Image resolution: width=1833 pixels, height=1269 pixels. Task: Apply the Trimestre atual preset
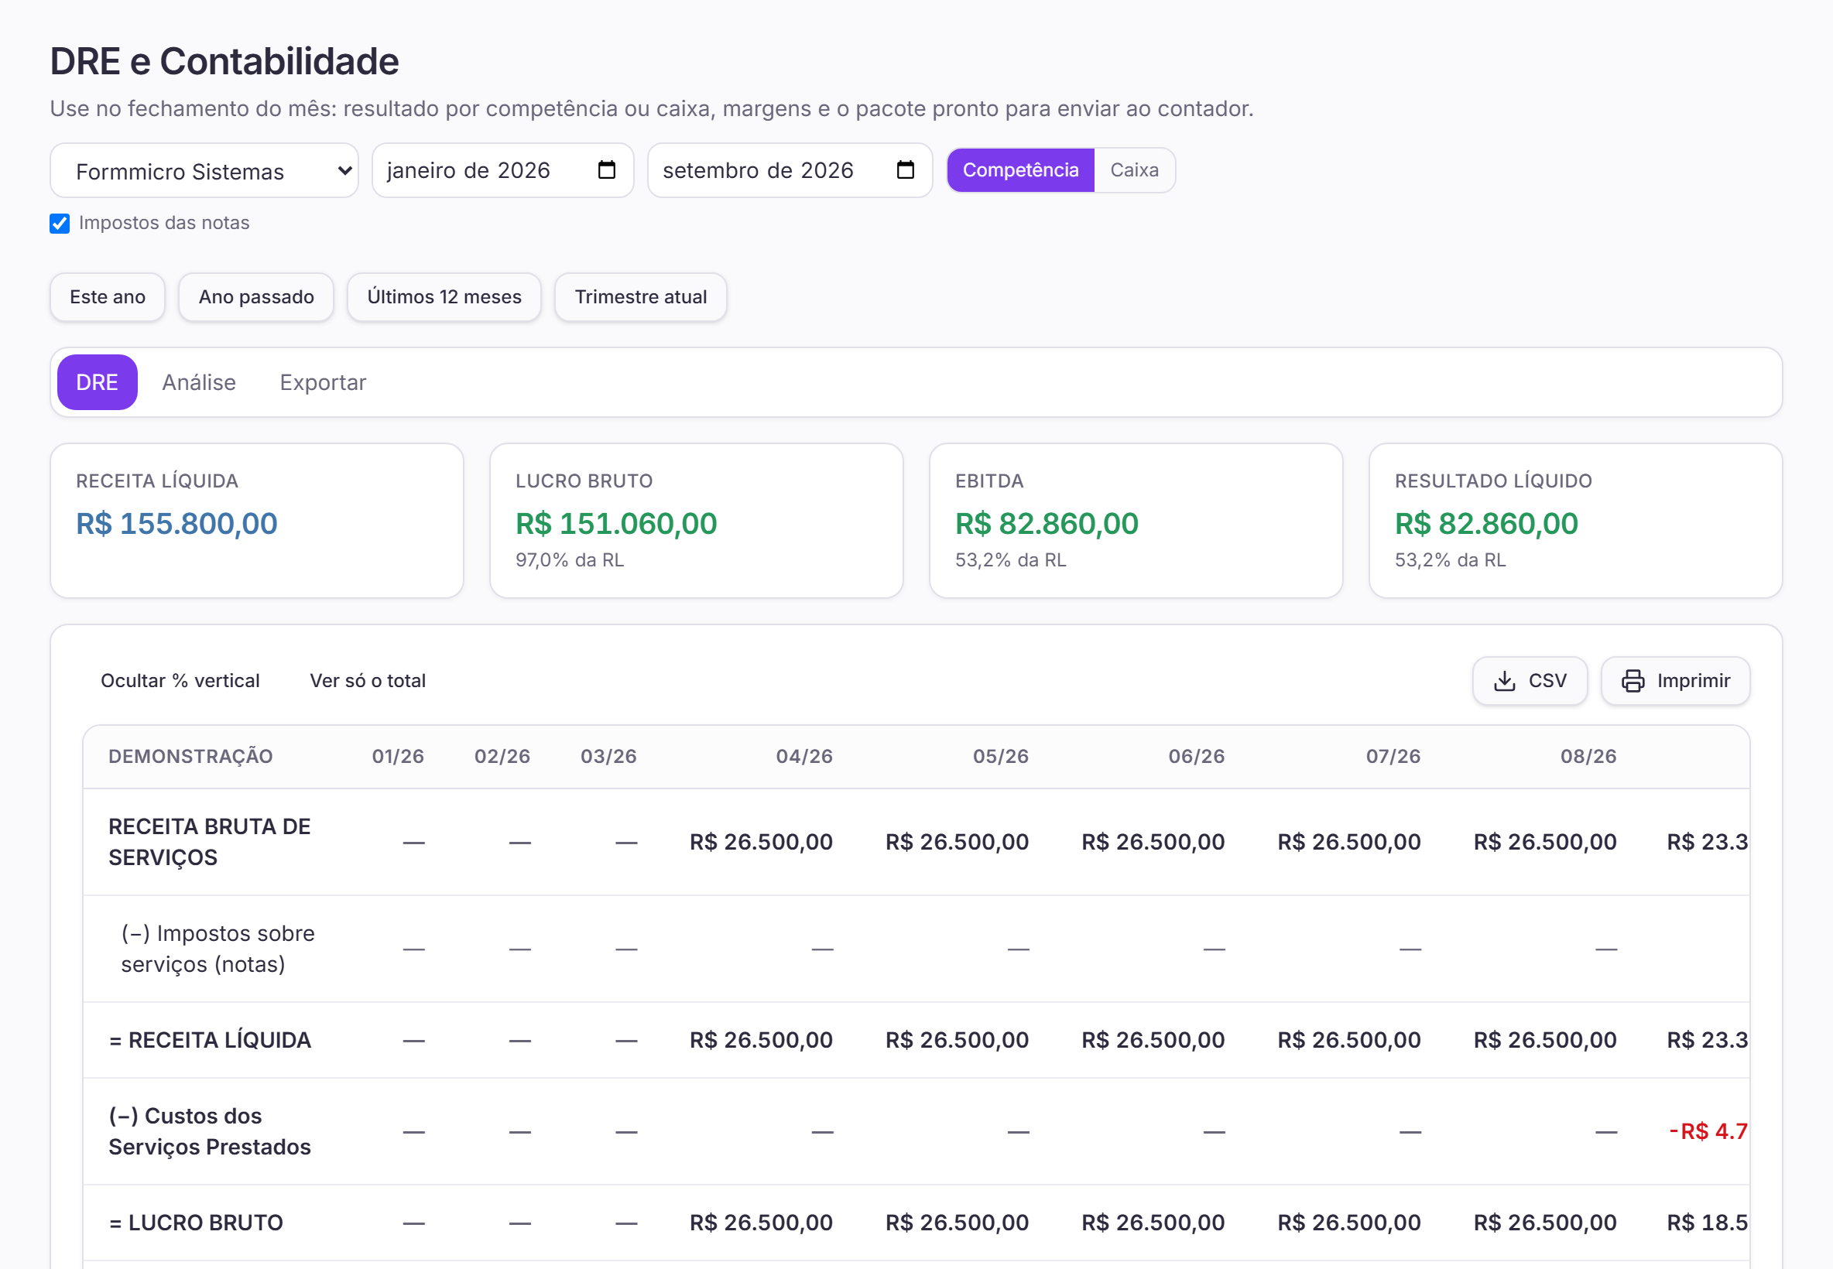pyautogui.click(x=640, y=297)
